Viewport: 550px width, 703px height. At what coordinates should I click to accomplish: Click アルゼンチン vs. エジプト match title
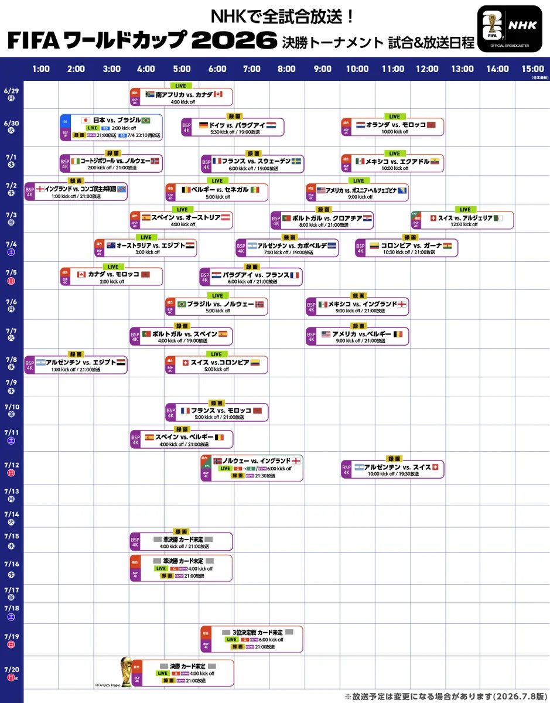click(81, 362)
